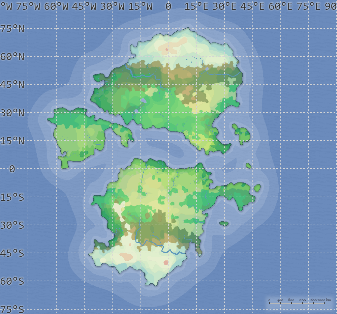
Task: Click the tiny islet just south of 30°S line
Action: pyautogui.click(x=224, y=223)
